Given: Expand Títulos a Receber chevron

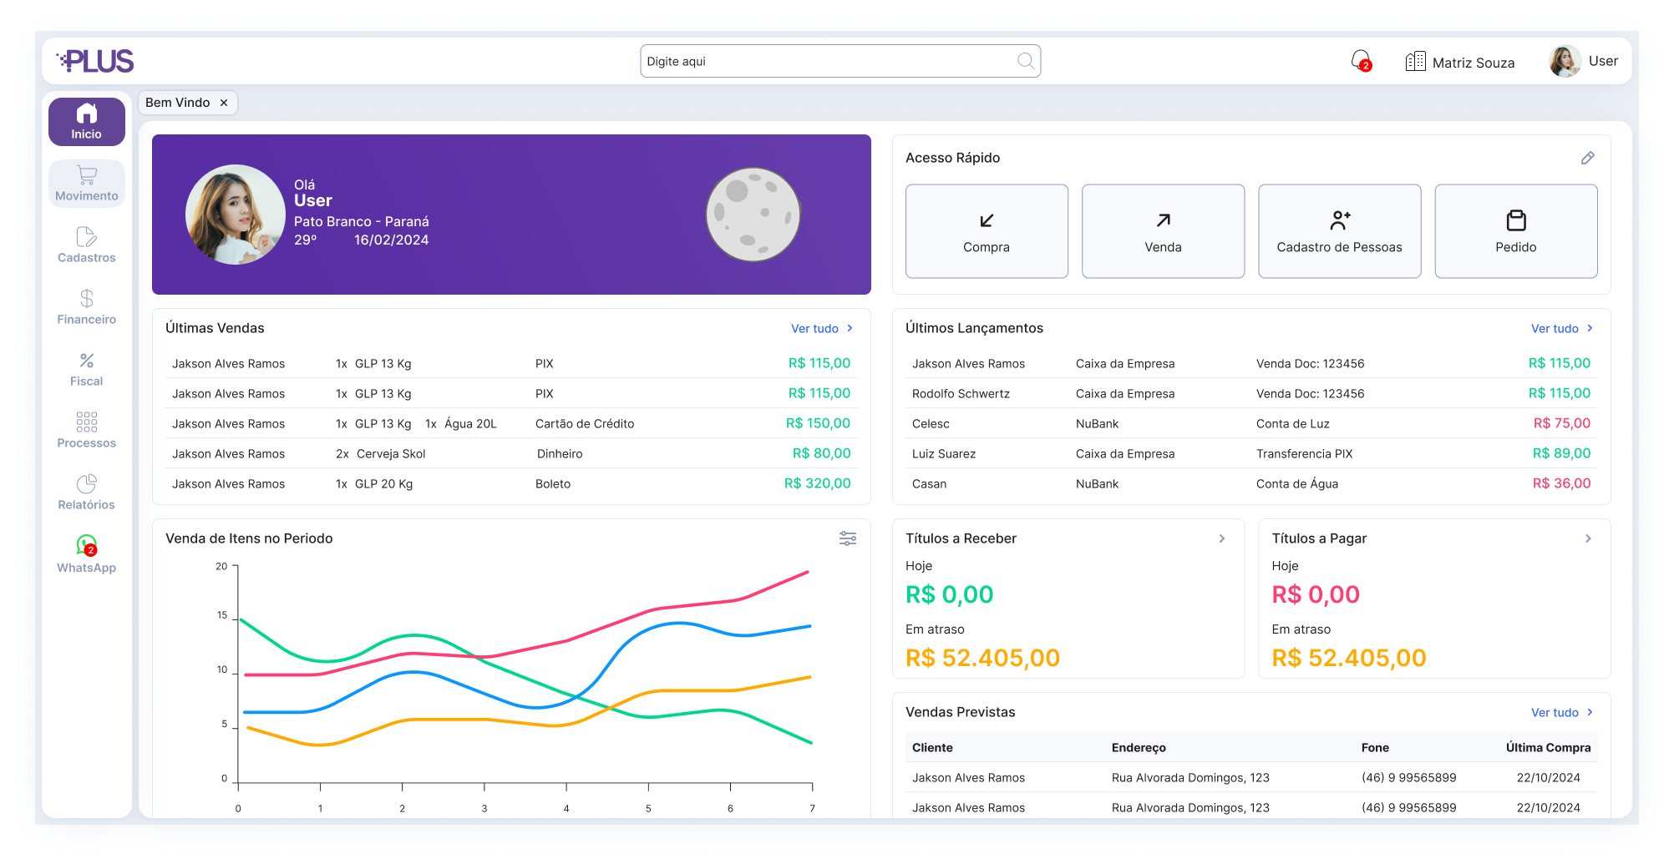Looking at the screenshot, I should click(x=1221, y=538).
